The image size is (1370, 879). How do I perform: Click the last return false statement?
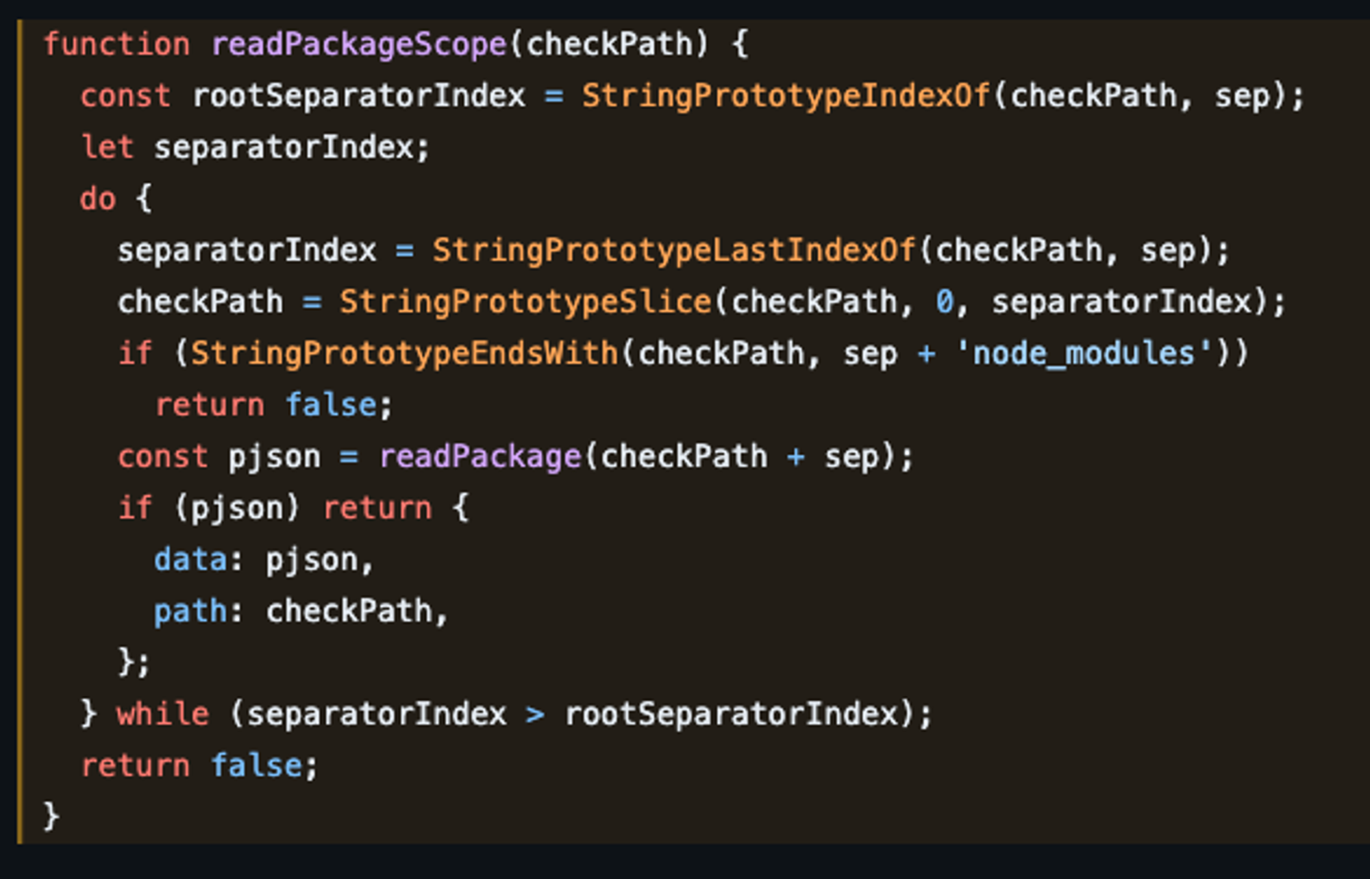pos(199,766)
